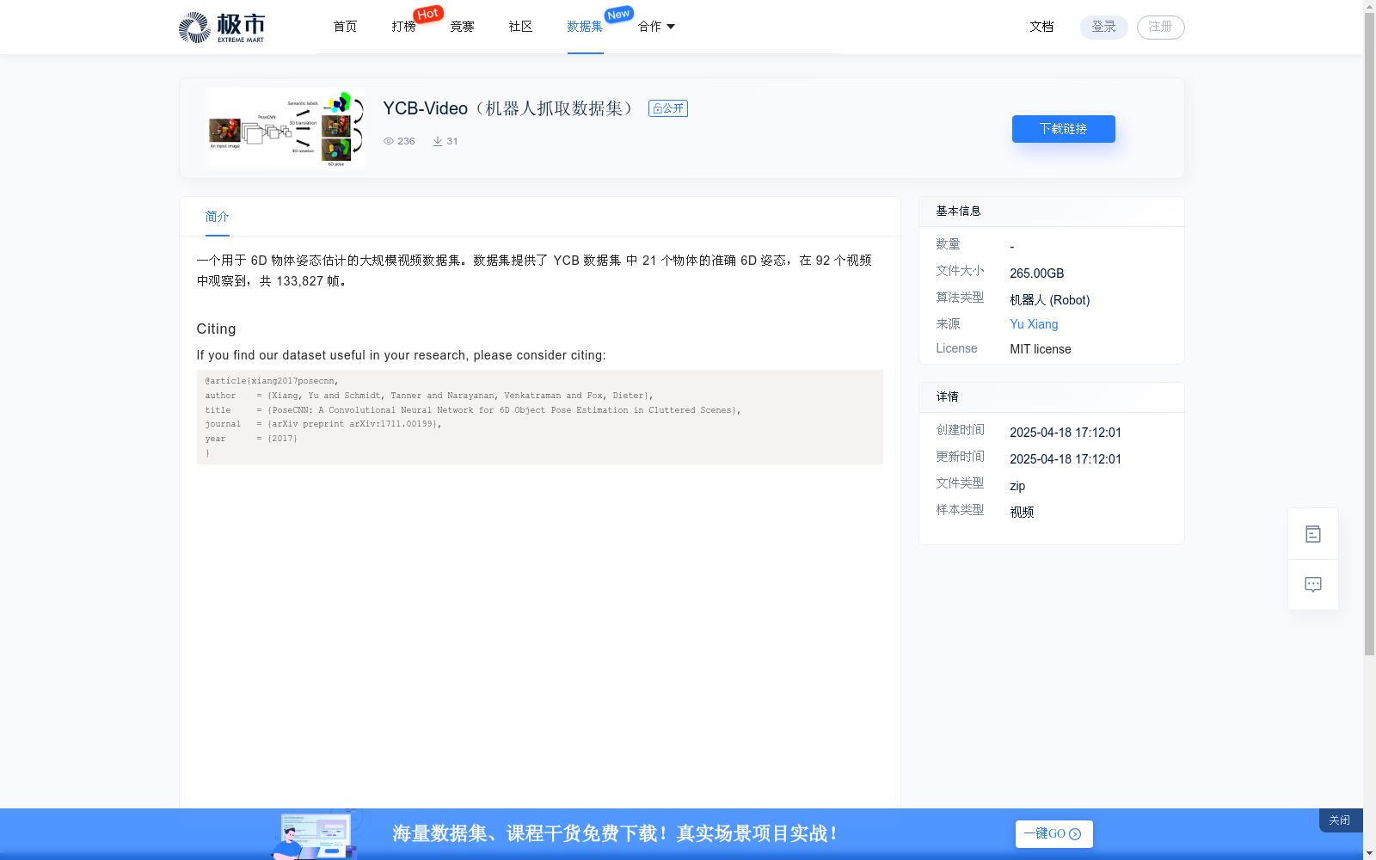Click the MIT license value
This screenshot has width=1376, height=860.
(1040, 349)
